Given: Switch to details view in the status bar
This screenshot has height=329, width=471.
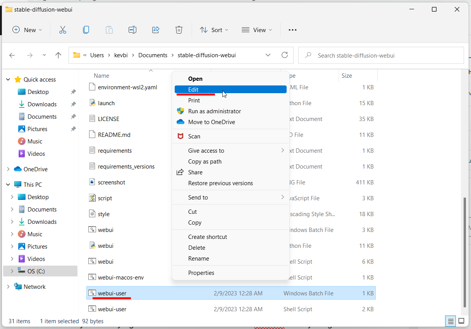Looking at the screenshot, I should [450, 321].
